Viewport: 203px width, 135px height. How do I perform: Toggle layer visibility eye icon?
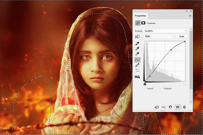tap(178, 107)
